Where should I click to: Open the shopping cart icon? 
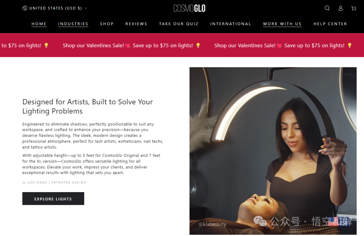[x=354, y=8]
